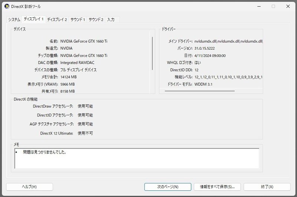Click the DirectX title bar icon
297x197 pixels.
pos(7,6)
